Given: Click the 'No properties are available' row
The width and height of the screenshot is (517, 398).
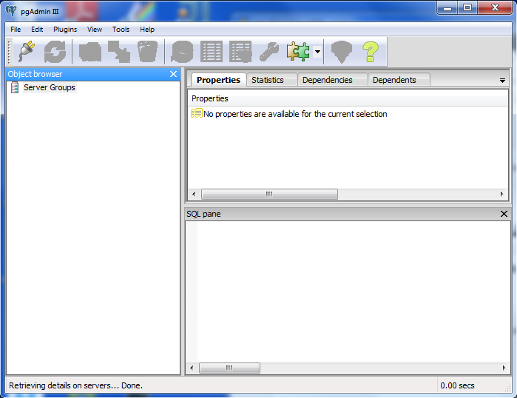Looking at the screenshot, I should (x=289, y=114).
